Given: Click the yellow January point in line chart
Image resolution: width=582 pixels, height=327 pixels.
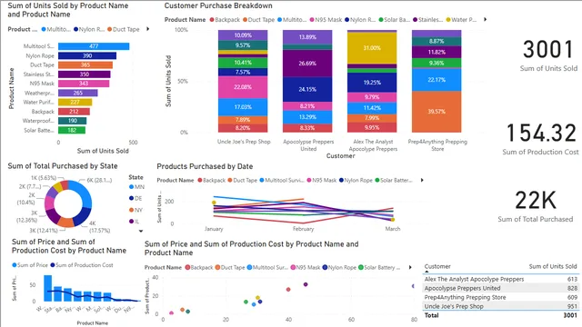Looking at the screenshot, I should pyautogui.click(x=214, y=203).
